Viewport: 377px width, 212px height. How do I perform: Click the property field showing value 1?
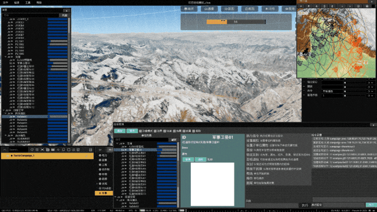pyautogui.click(x=332, y=95)
